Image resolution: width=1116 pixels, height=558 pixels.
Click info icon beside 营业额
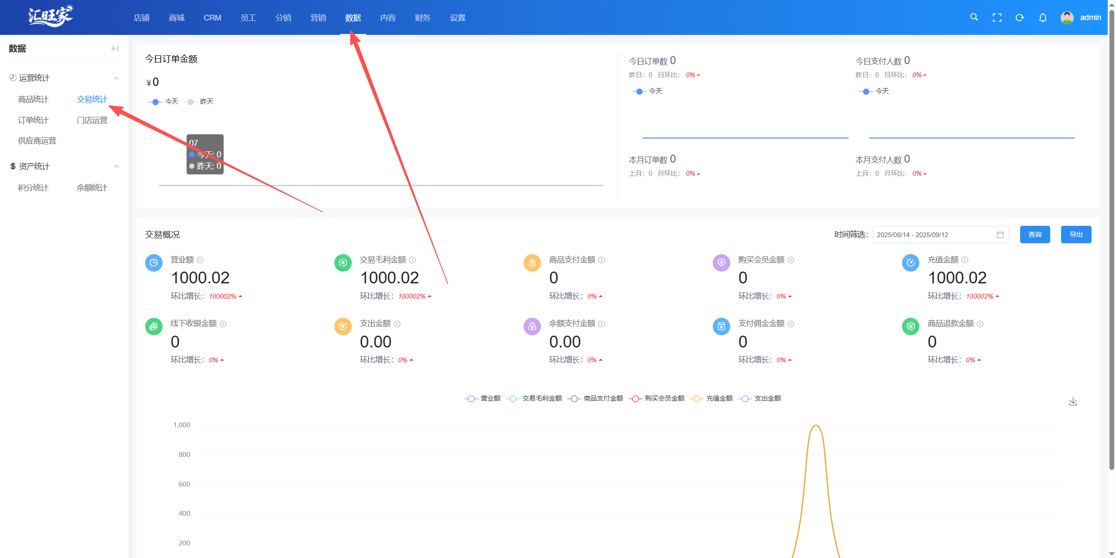[x=200, y=260]
